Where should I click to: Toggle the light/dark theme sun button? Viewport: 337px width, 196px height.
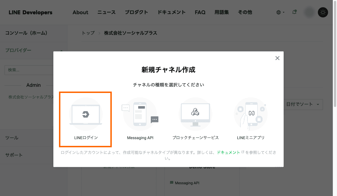(x=323, y=12)
